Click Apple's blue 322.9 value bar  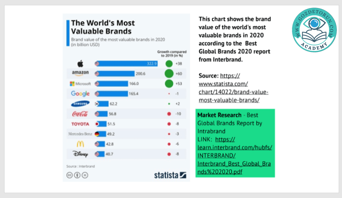(x=126, y=63)
